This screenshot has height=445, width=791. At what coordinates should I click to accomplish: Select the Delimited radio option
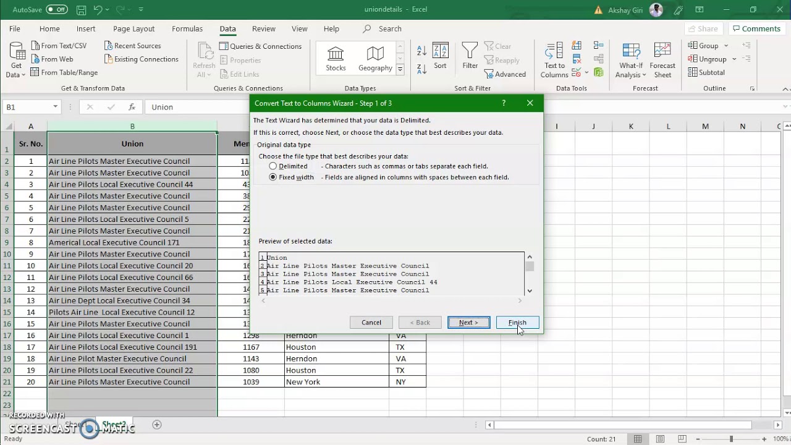coord(273,166)
